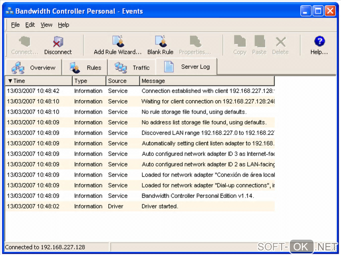Viewport: 341px width, 255px height.
Task: Select the 'Connection established with client' row
Action: tap(140, 91)
